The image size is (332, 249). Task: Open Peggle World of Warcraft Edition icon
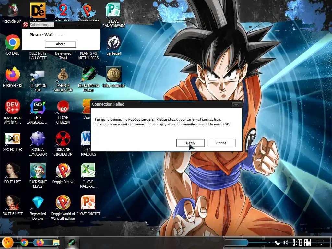(63, 203)
